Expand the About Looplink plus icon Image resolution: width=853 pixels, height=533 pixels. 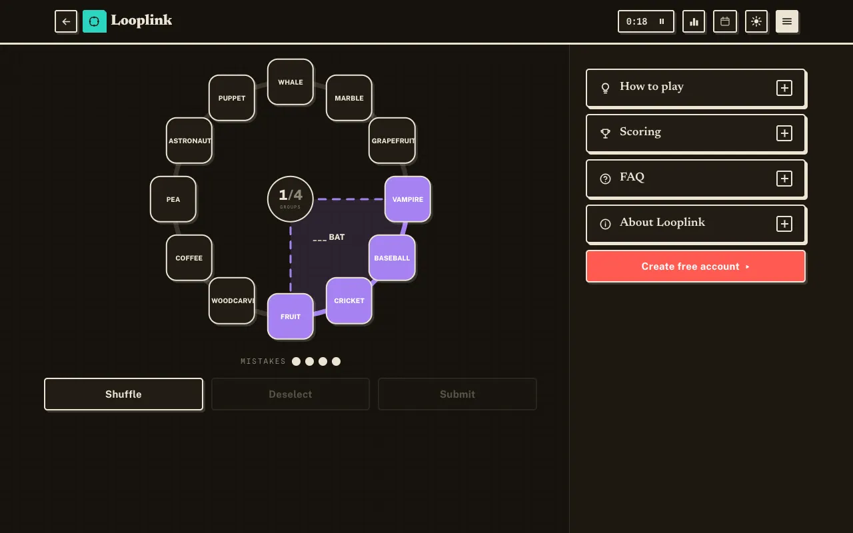click(784, 224)
